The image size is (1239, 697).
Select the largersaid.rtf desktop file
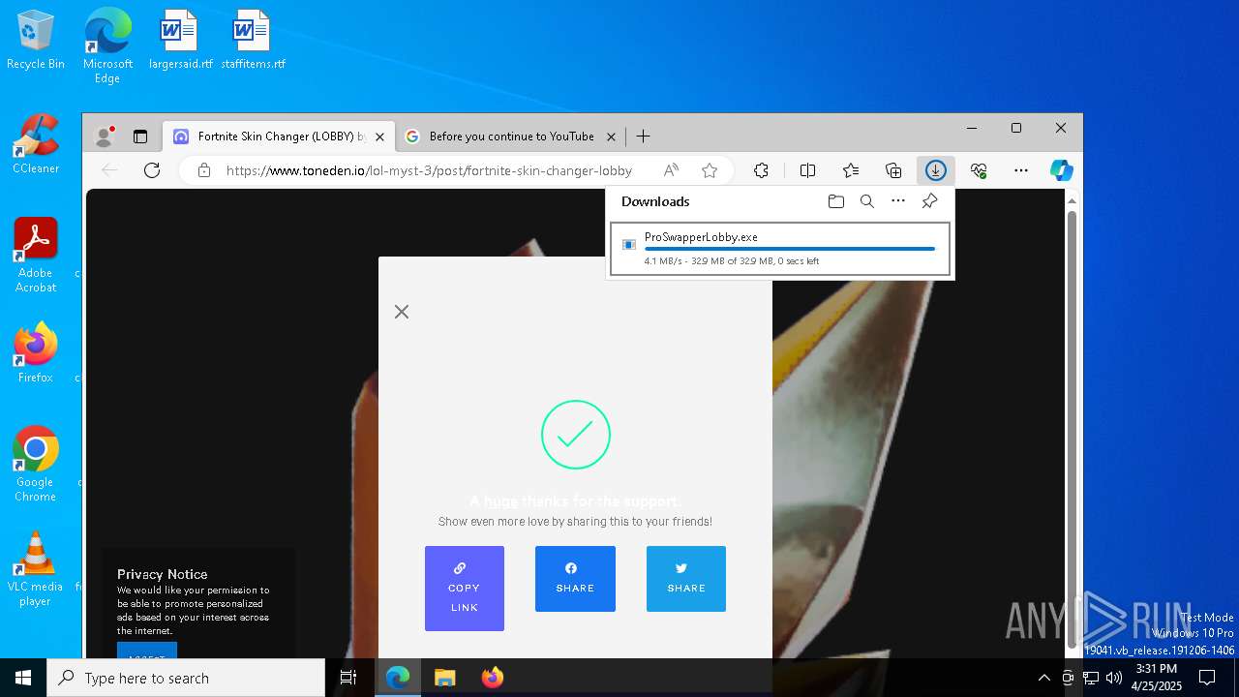tap(180, 40)
